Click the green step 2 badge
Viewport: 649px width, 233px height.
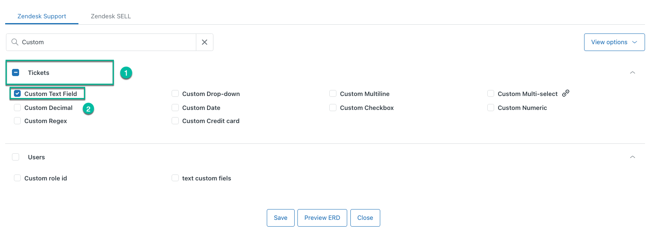88,109
